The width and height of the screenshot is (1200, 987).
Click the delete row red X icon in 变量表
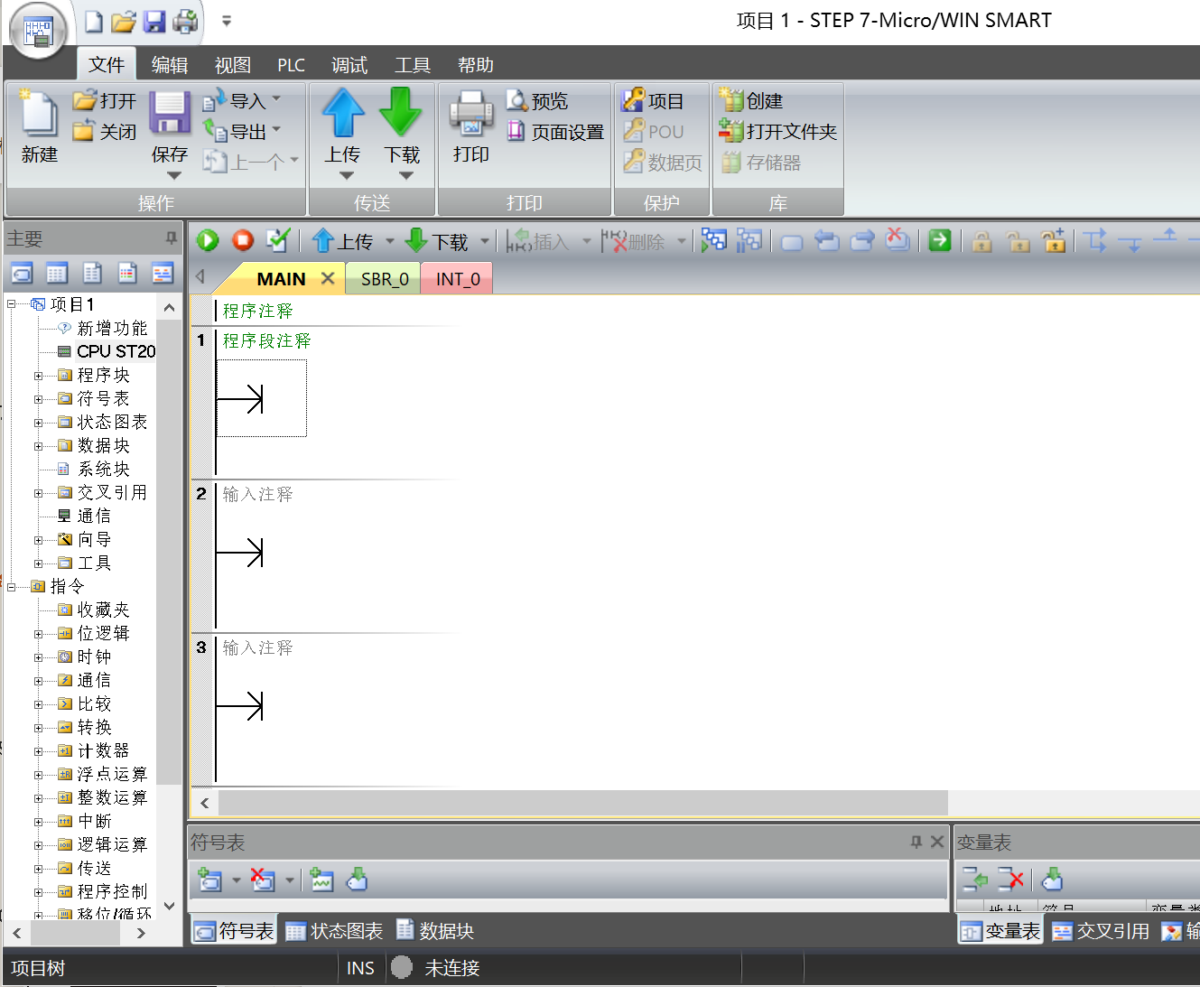click(x=1011, y=879)
